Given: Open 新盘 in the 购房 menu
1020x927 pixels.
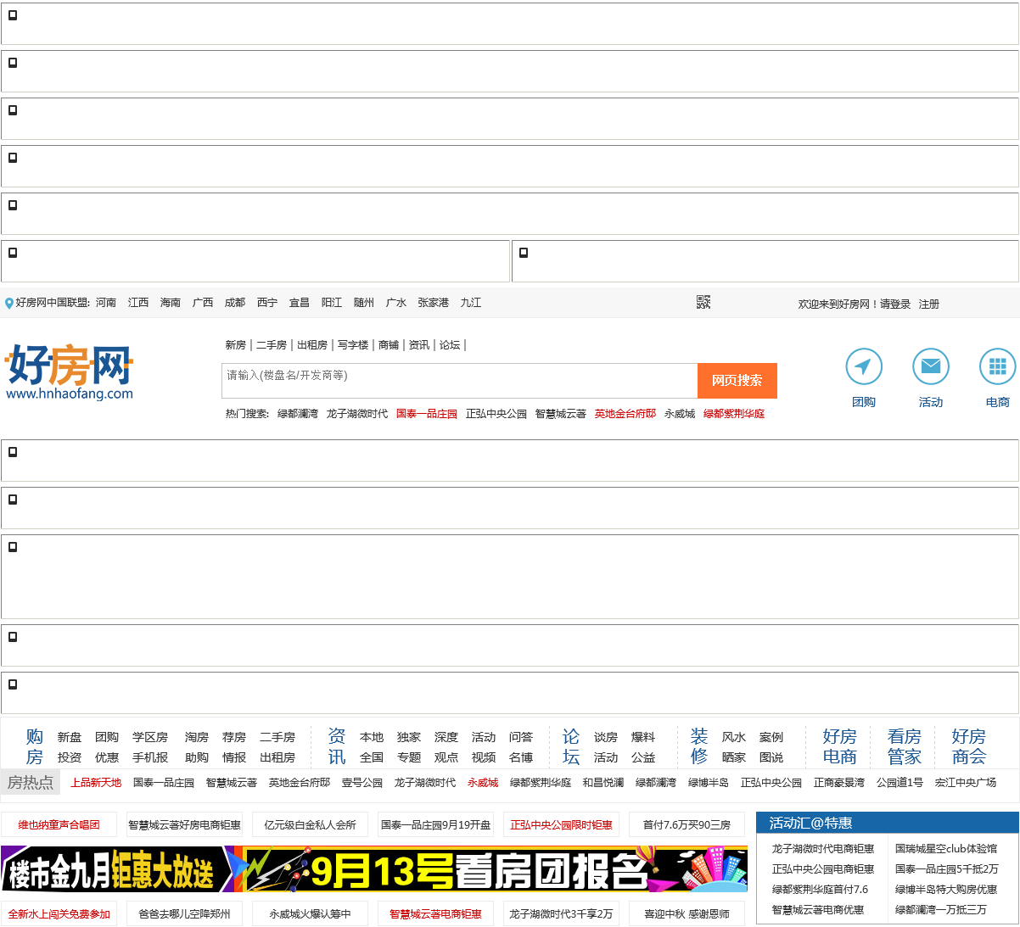Looking at the screenshot, I should point(70,738).
